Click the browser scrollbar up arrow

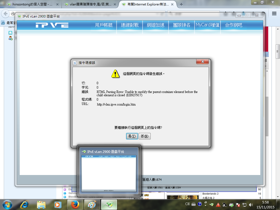click(278, 29)
